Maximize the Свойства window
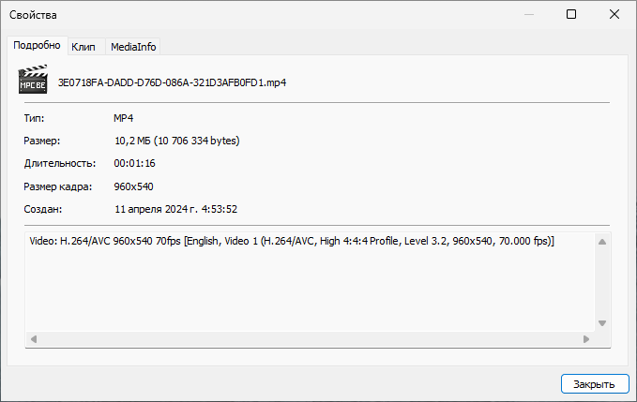The image size is (637, 402). click(x=571, y=15)
